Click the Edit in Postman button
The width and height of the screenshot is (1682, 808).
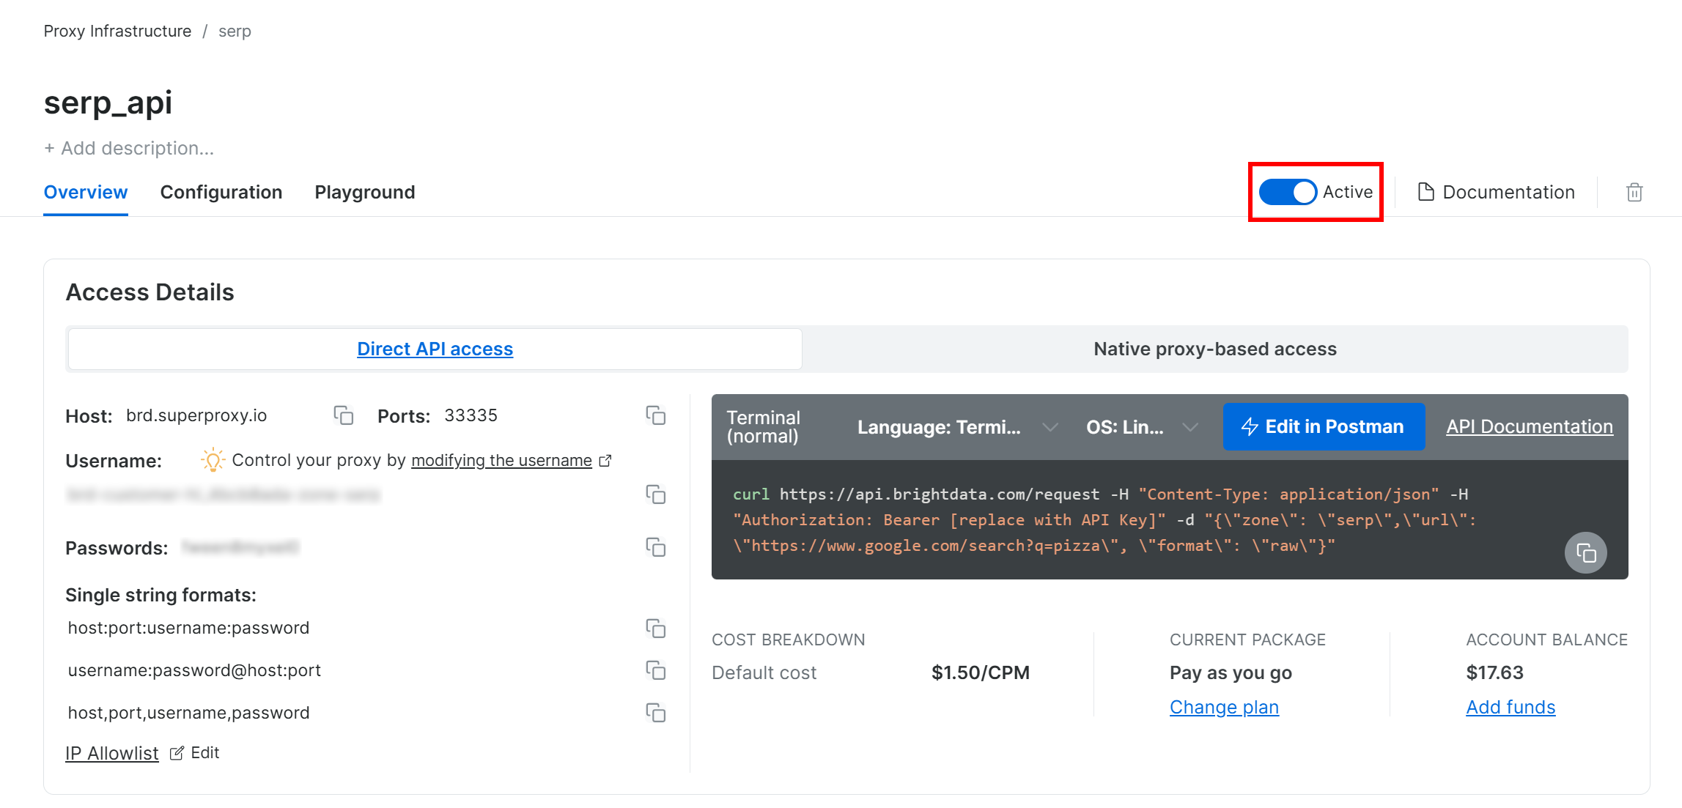(1324, 426)
